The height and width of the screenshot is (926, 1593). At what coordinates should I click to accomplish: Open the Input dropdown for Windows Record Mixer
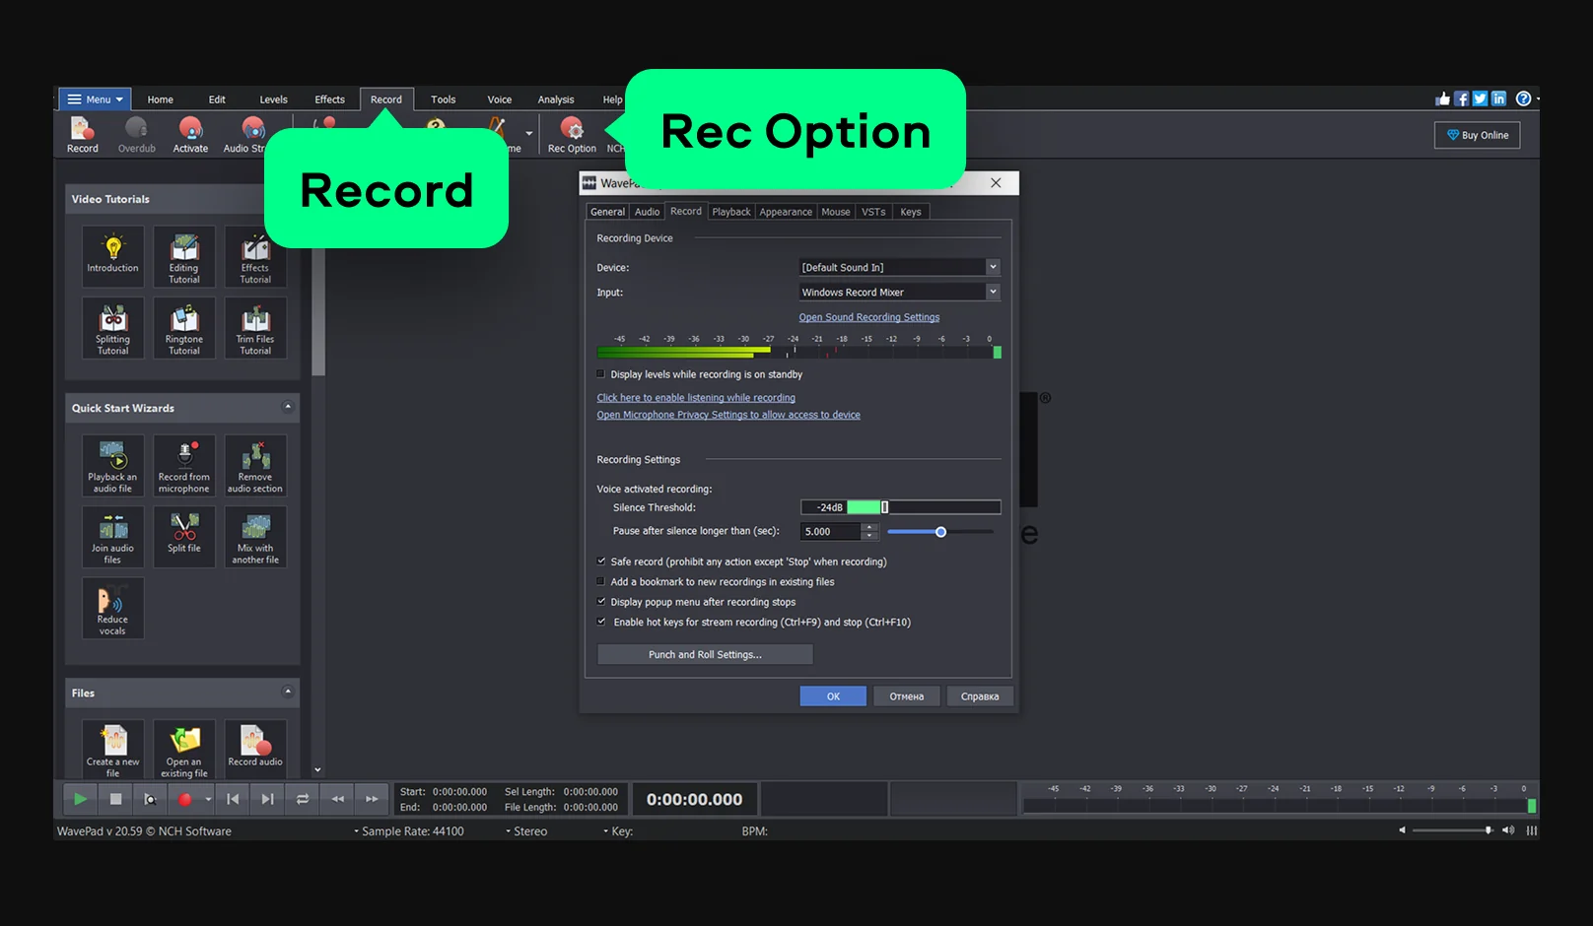[x=993, y=292]
